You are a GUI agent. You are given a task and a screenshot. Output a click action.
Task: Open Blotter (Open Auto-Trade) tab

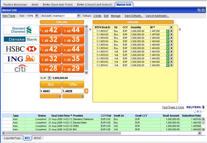pyautogui.click(x=58, y=5)
